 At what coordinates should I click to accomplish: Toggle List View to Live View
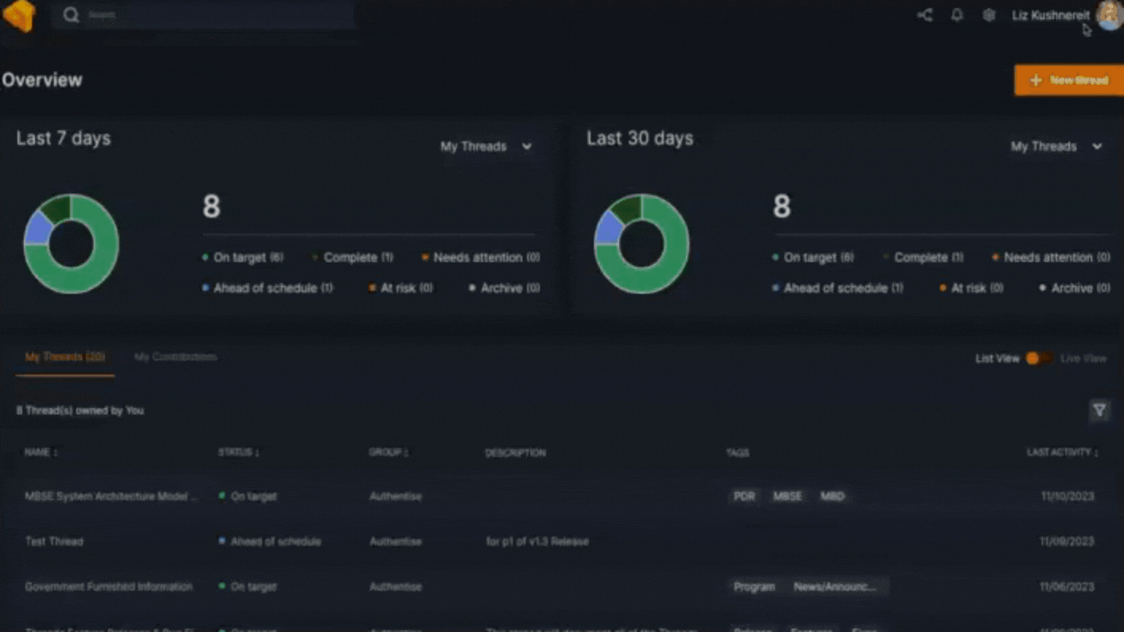(x=1038, y=358)
